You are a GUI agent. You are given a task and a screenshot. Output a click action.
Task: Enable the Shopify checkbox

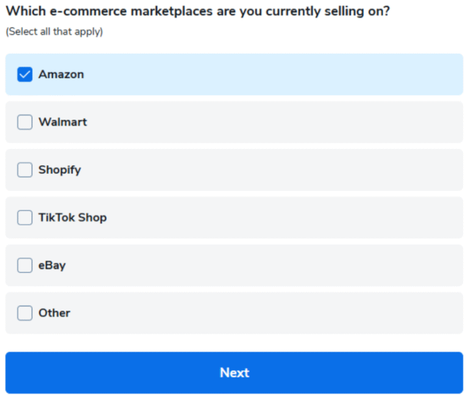tap(25, 170)
